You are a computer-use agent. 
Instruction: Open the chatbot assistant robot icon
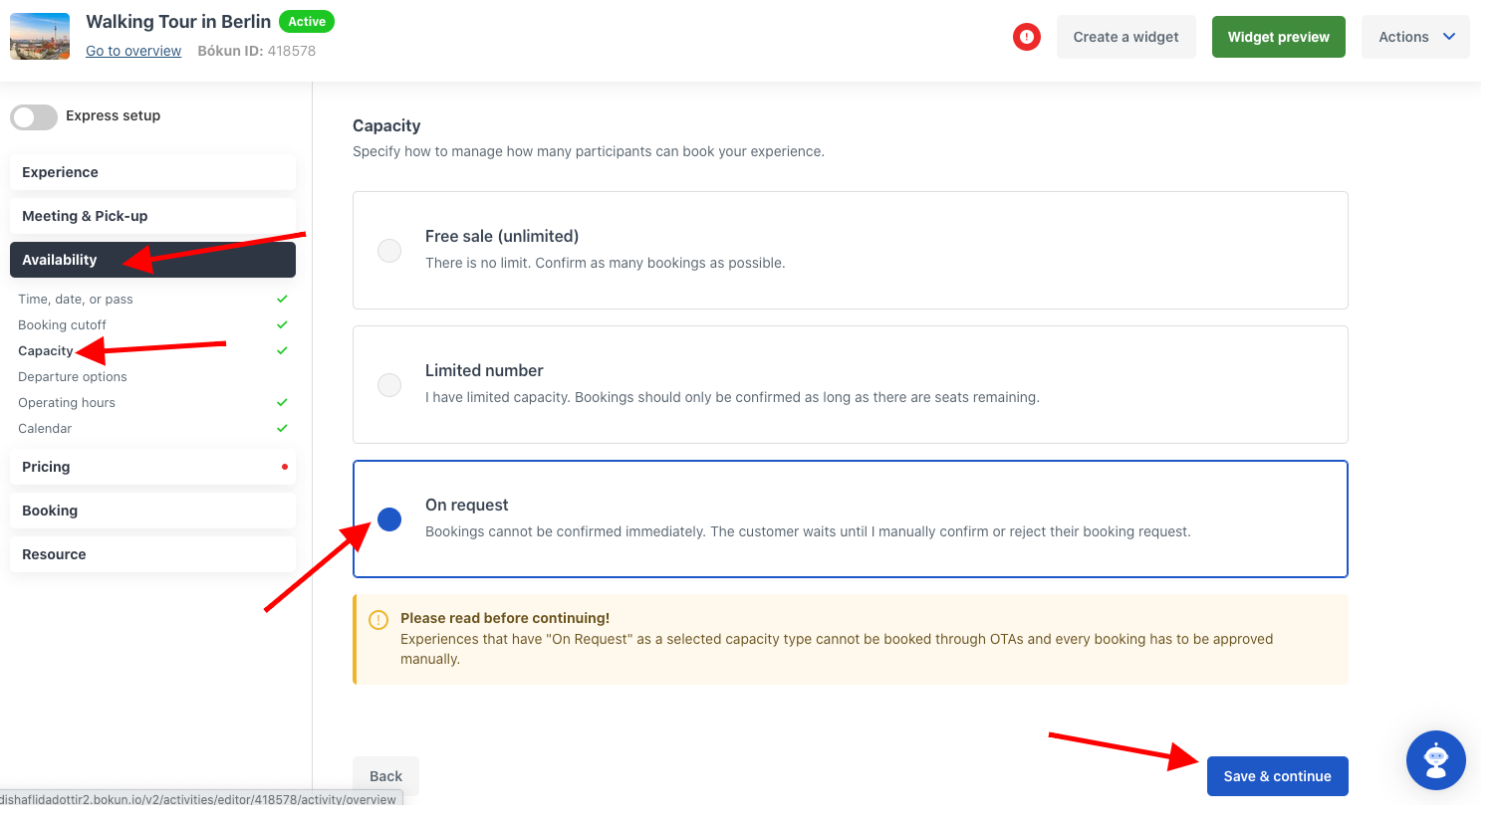tap(1435, 760)
